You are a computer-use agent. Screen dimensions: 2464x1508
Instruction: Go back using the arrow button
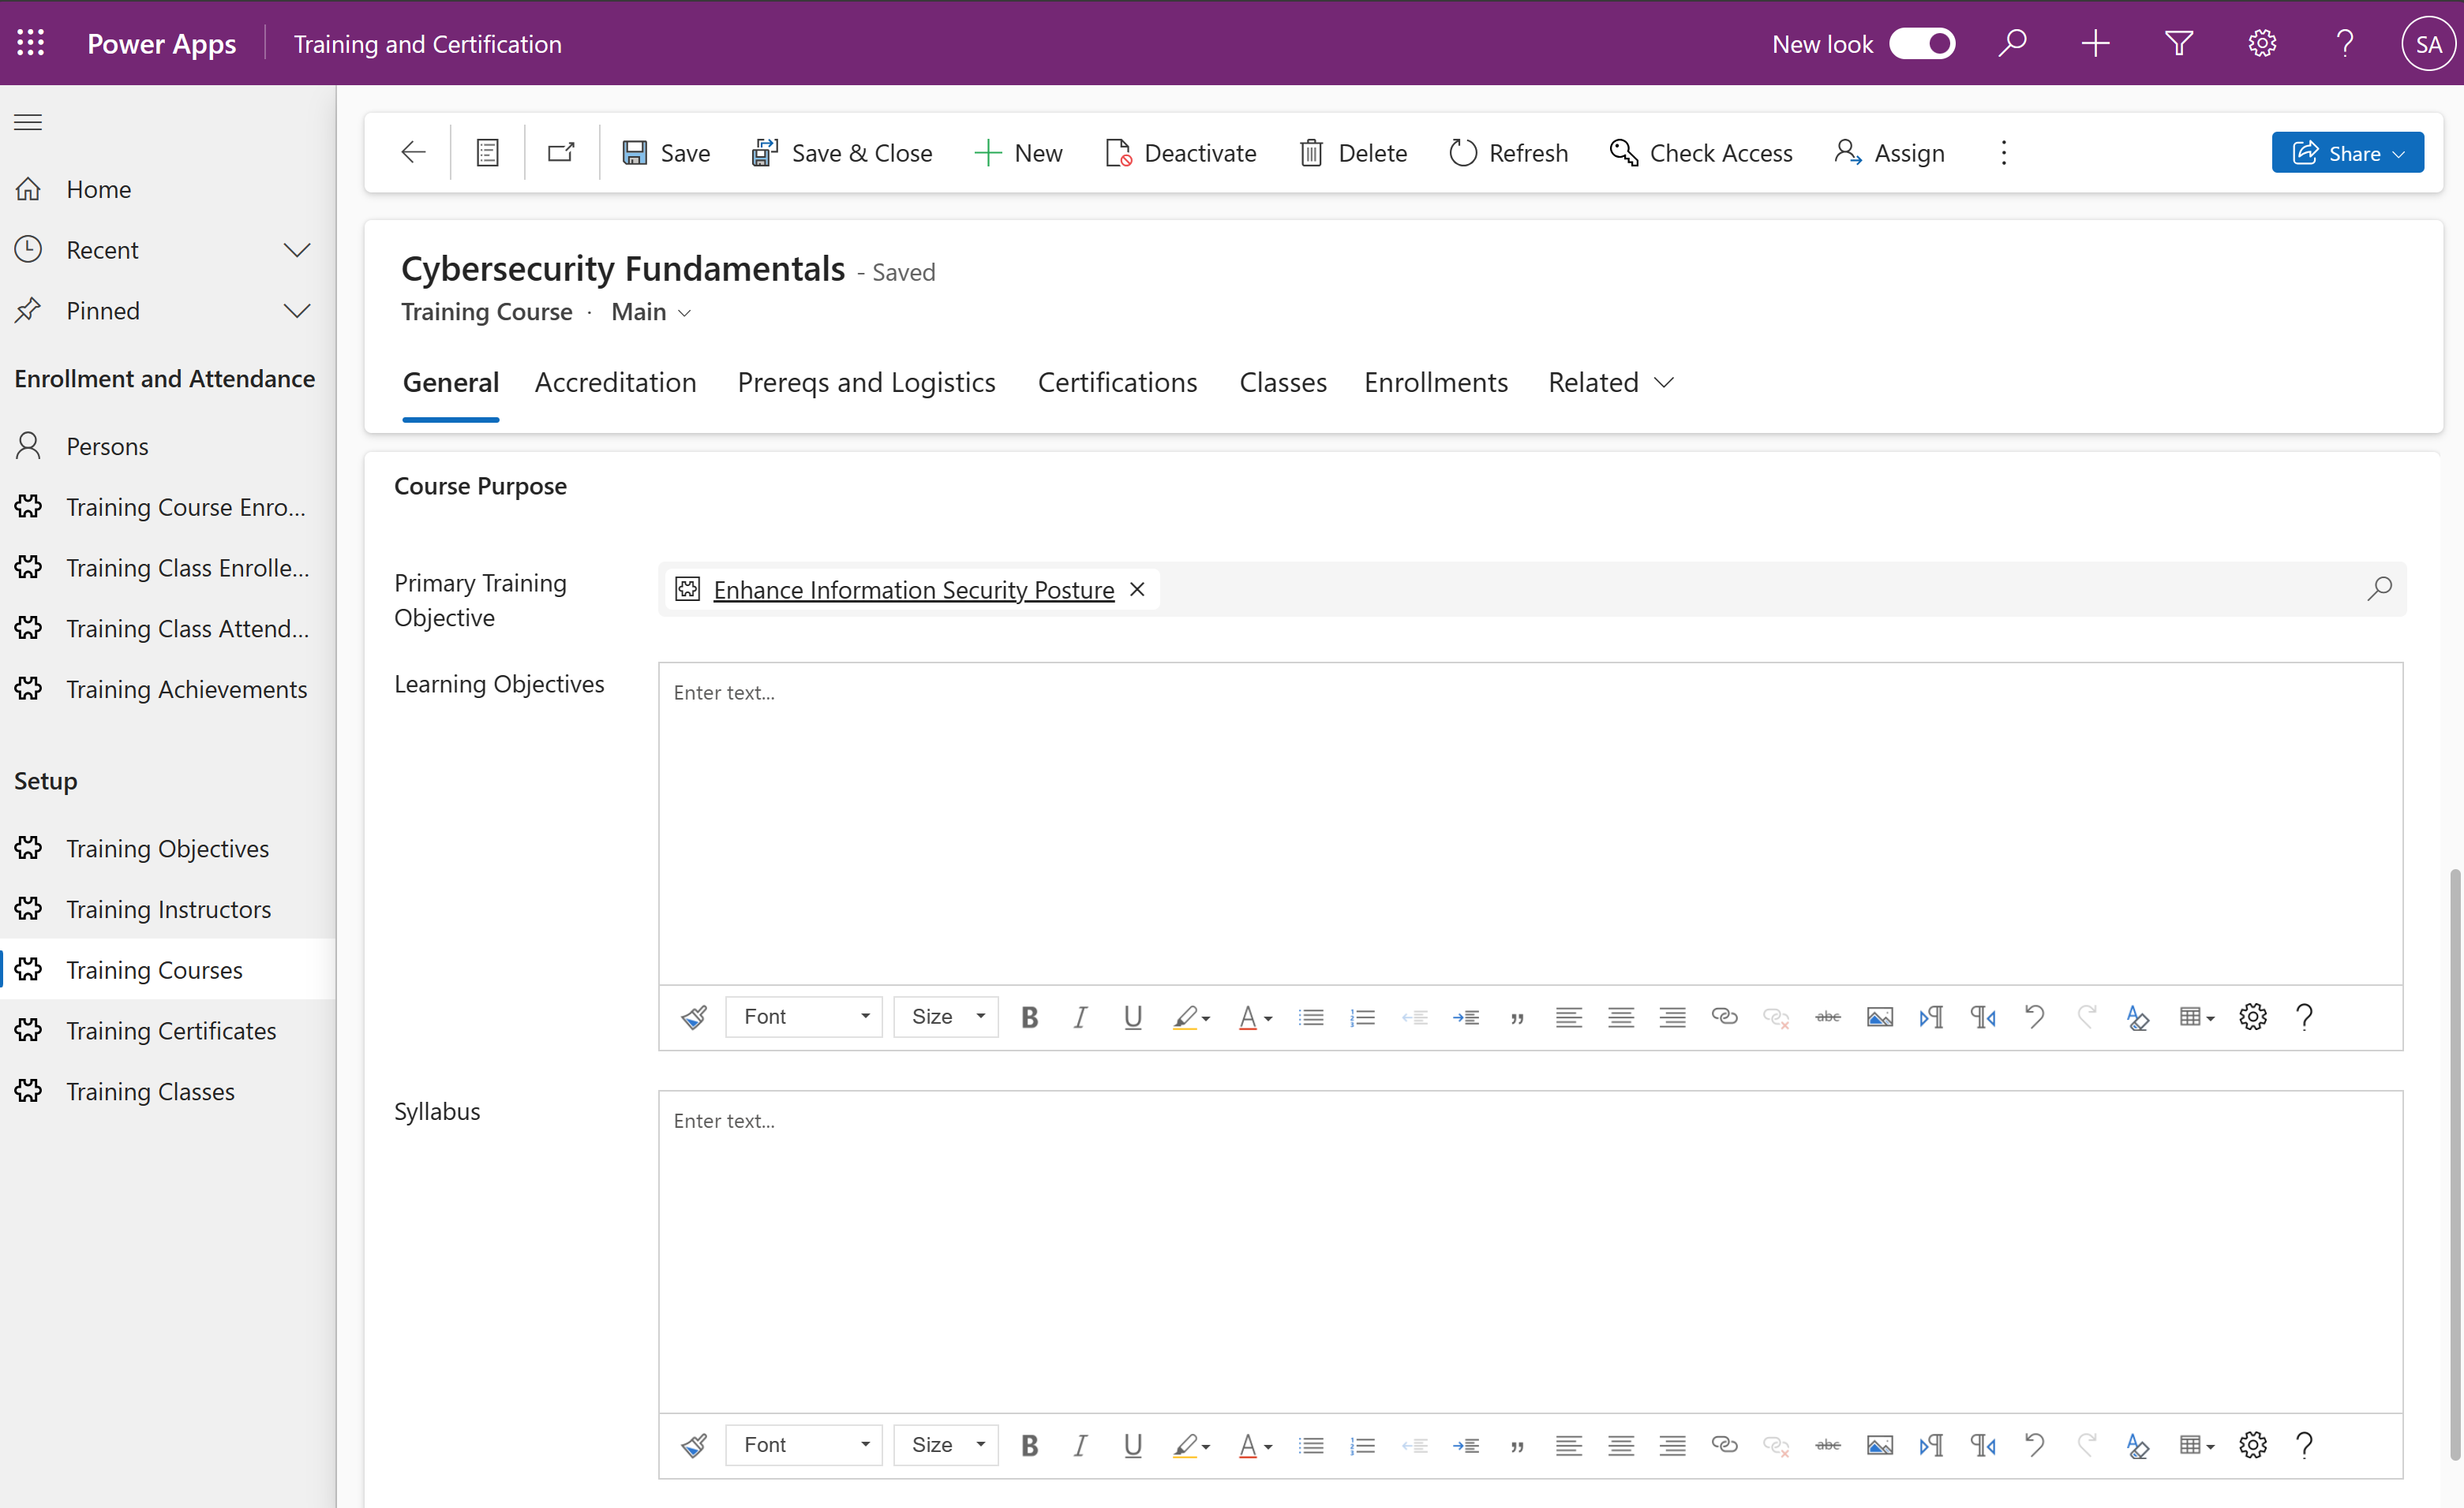pos(413,152)
